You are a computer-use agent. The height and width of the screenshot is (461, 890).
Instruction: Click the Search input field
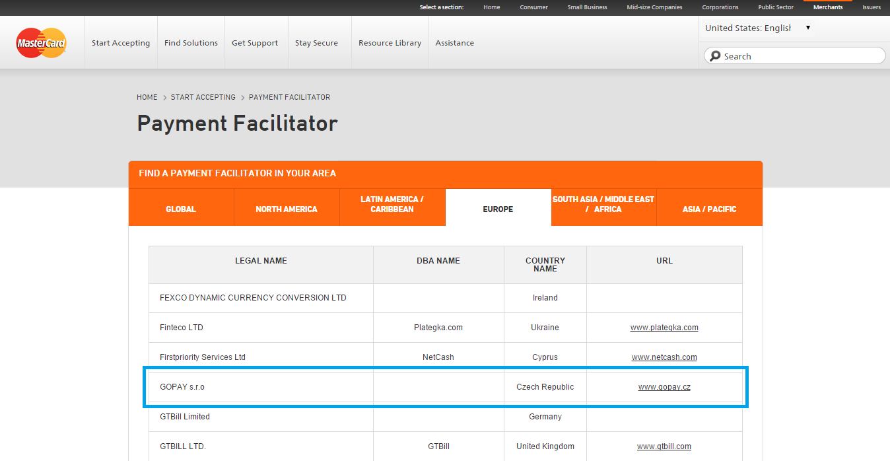pyautogui.click(x=795, y=56)
